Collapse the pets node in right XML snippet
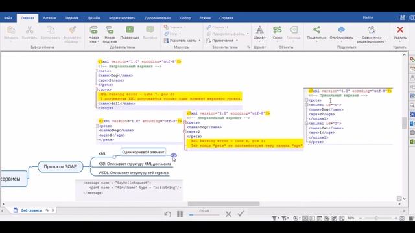 pyautogui.click(x=306, y=100)
